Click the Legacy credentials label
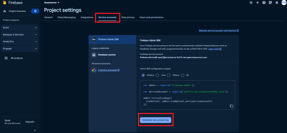The image size is (287, 133). [100, 48]
